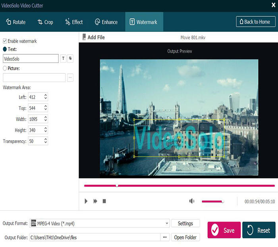Increase the Transparency value stepper

(46, 139)
